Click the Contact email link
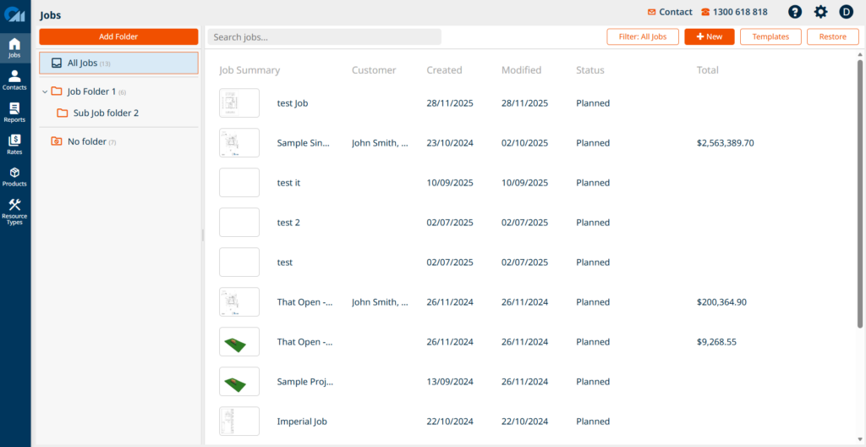 (669, 12)
